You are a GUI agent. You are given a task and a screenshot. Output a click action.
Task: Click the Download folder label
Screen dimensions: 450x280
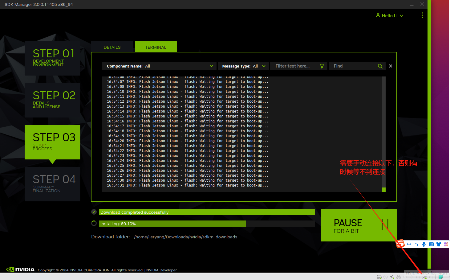111,237
